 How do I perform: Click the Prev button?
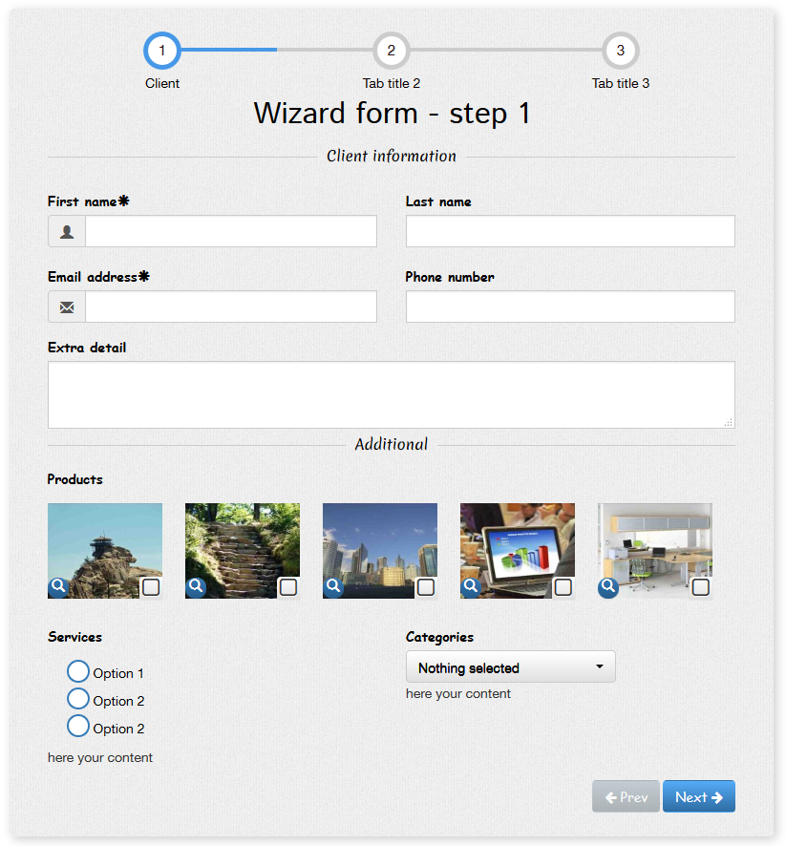[626, 795]
